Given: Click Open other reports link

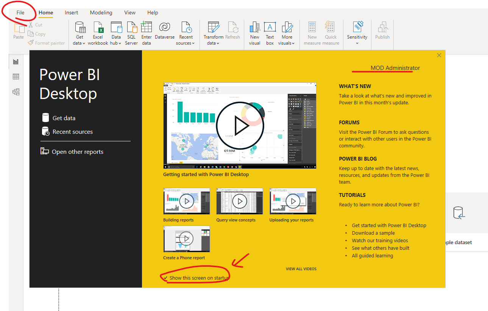Looking at the screenshot, I should point(72,152).
